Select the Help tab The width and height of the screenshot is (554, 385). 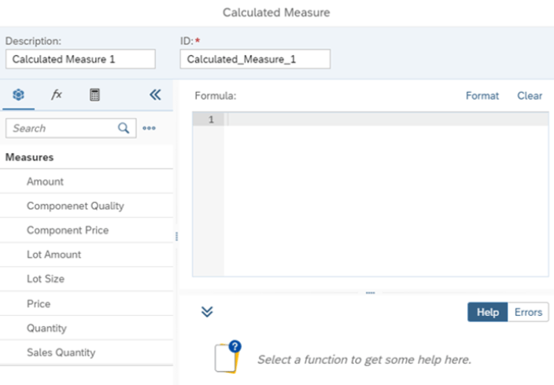[x=488, y=312]
